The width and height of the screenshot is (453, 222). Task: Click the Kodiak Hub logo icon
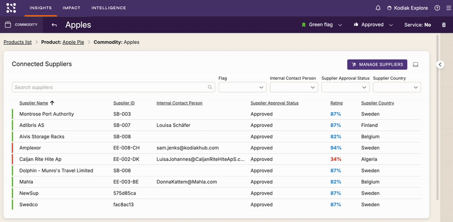pos(11,8)
